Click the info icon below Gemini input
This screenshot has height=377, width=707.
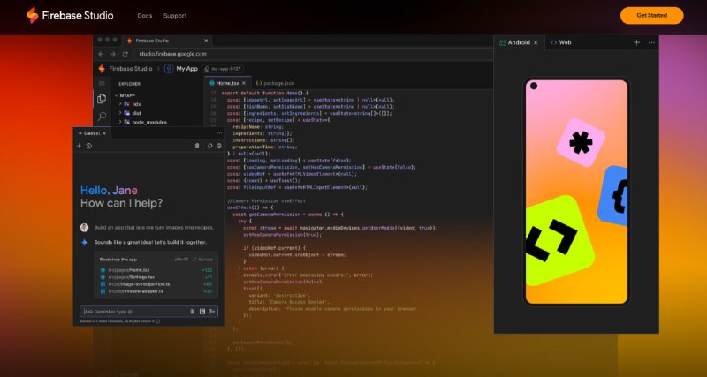click(158, 321)
